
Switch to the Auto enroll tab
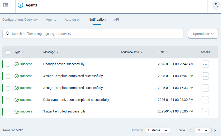click(x=72, y=20)
